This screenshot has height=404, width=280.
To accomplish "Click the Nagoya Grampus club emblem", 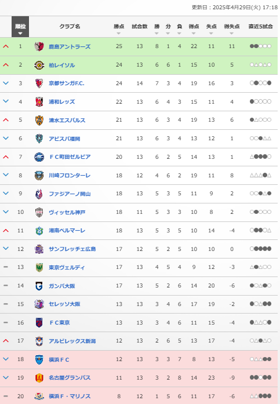I will 39,378.
